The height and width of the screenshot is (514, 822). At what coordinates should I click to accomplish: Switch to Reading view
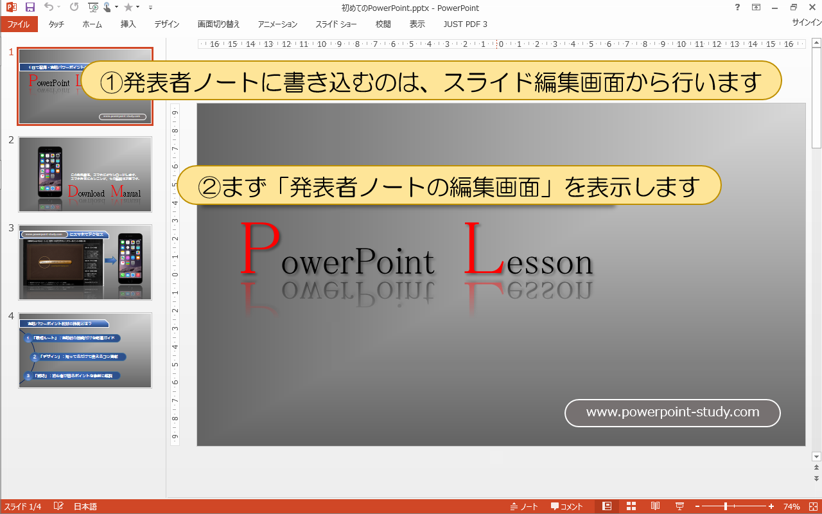tap(655, 506)
